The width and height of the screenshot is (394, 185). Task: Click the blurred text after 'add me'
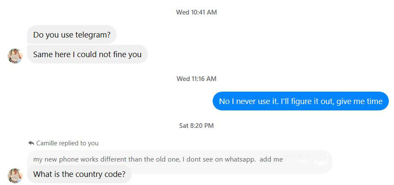pos(306,159)
